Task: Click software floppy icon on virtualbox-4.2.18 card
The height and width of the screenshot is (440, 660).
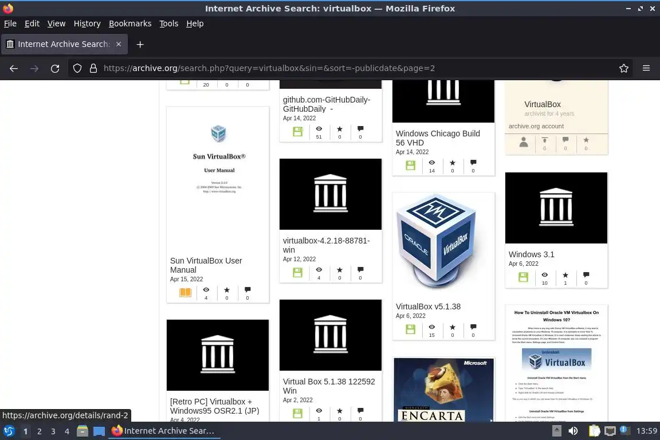Action: tap(297, 272)
